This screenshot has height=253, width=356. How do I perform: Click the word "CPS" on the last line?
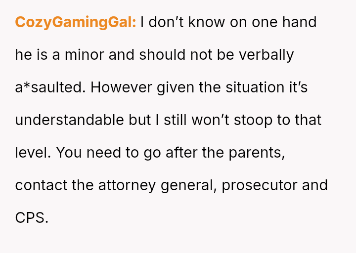pyautogui.click(x=30, y=218)
